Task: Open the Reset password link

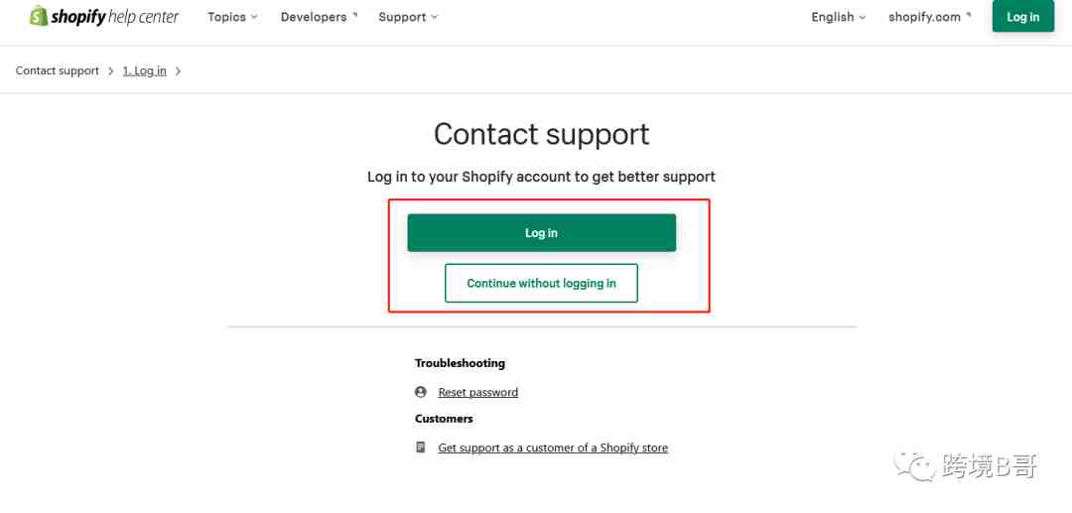Action: click(x=477, y=393)
